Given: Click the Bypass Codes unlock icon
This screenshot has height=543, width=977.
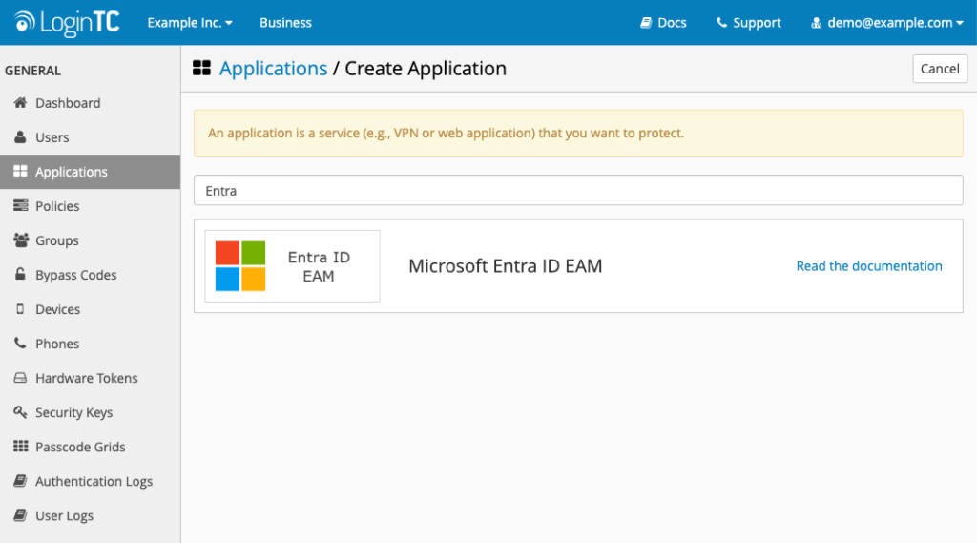Looking at the screenshot, I should 21,274.
